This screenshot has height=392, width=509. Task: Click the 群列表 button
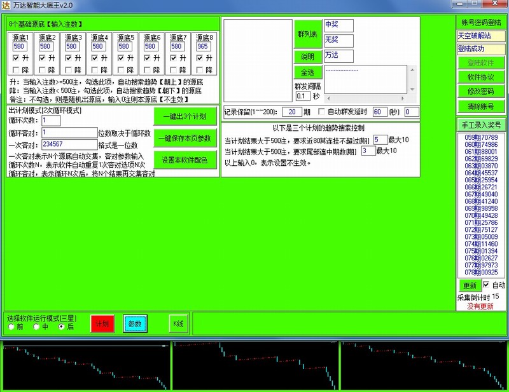307,34
